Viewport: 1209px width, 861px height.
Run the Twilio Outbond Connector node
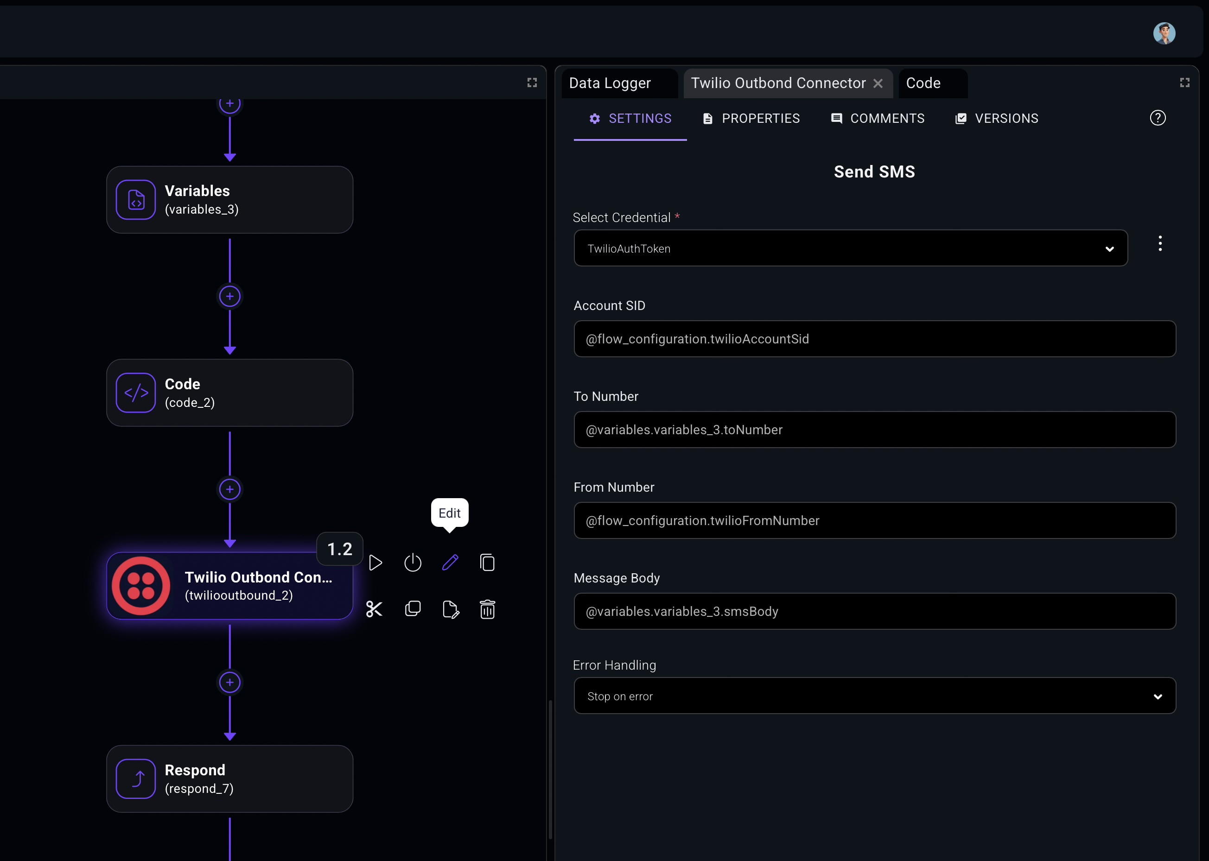[375, 563]
